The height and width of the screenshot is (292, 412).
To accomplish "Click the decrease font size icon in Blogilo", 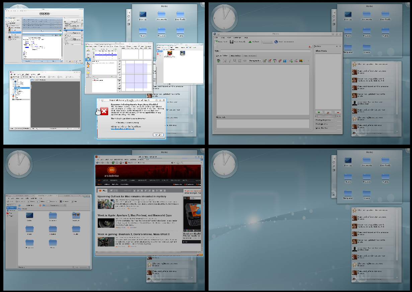I will point(270,61).
